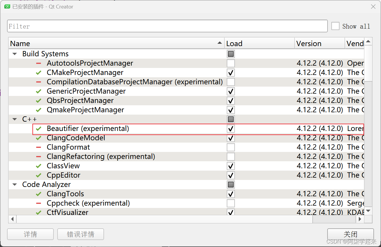The image size is (381, 247).
Task: Sort plugins by the Name column header
Action: (x=116, y=43)
